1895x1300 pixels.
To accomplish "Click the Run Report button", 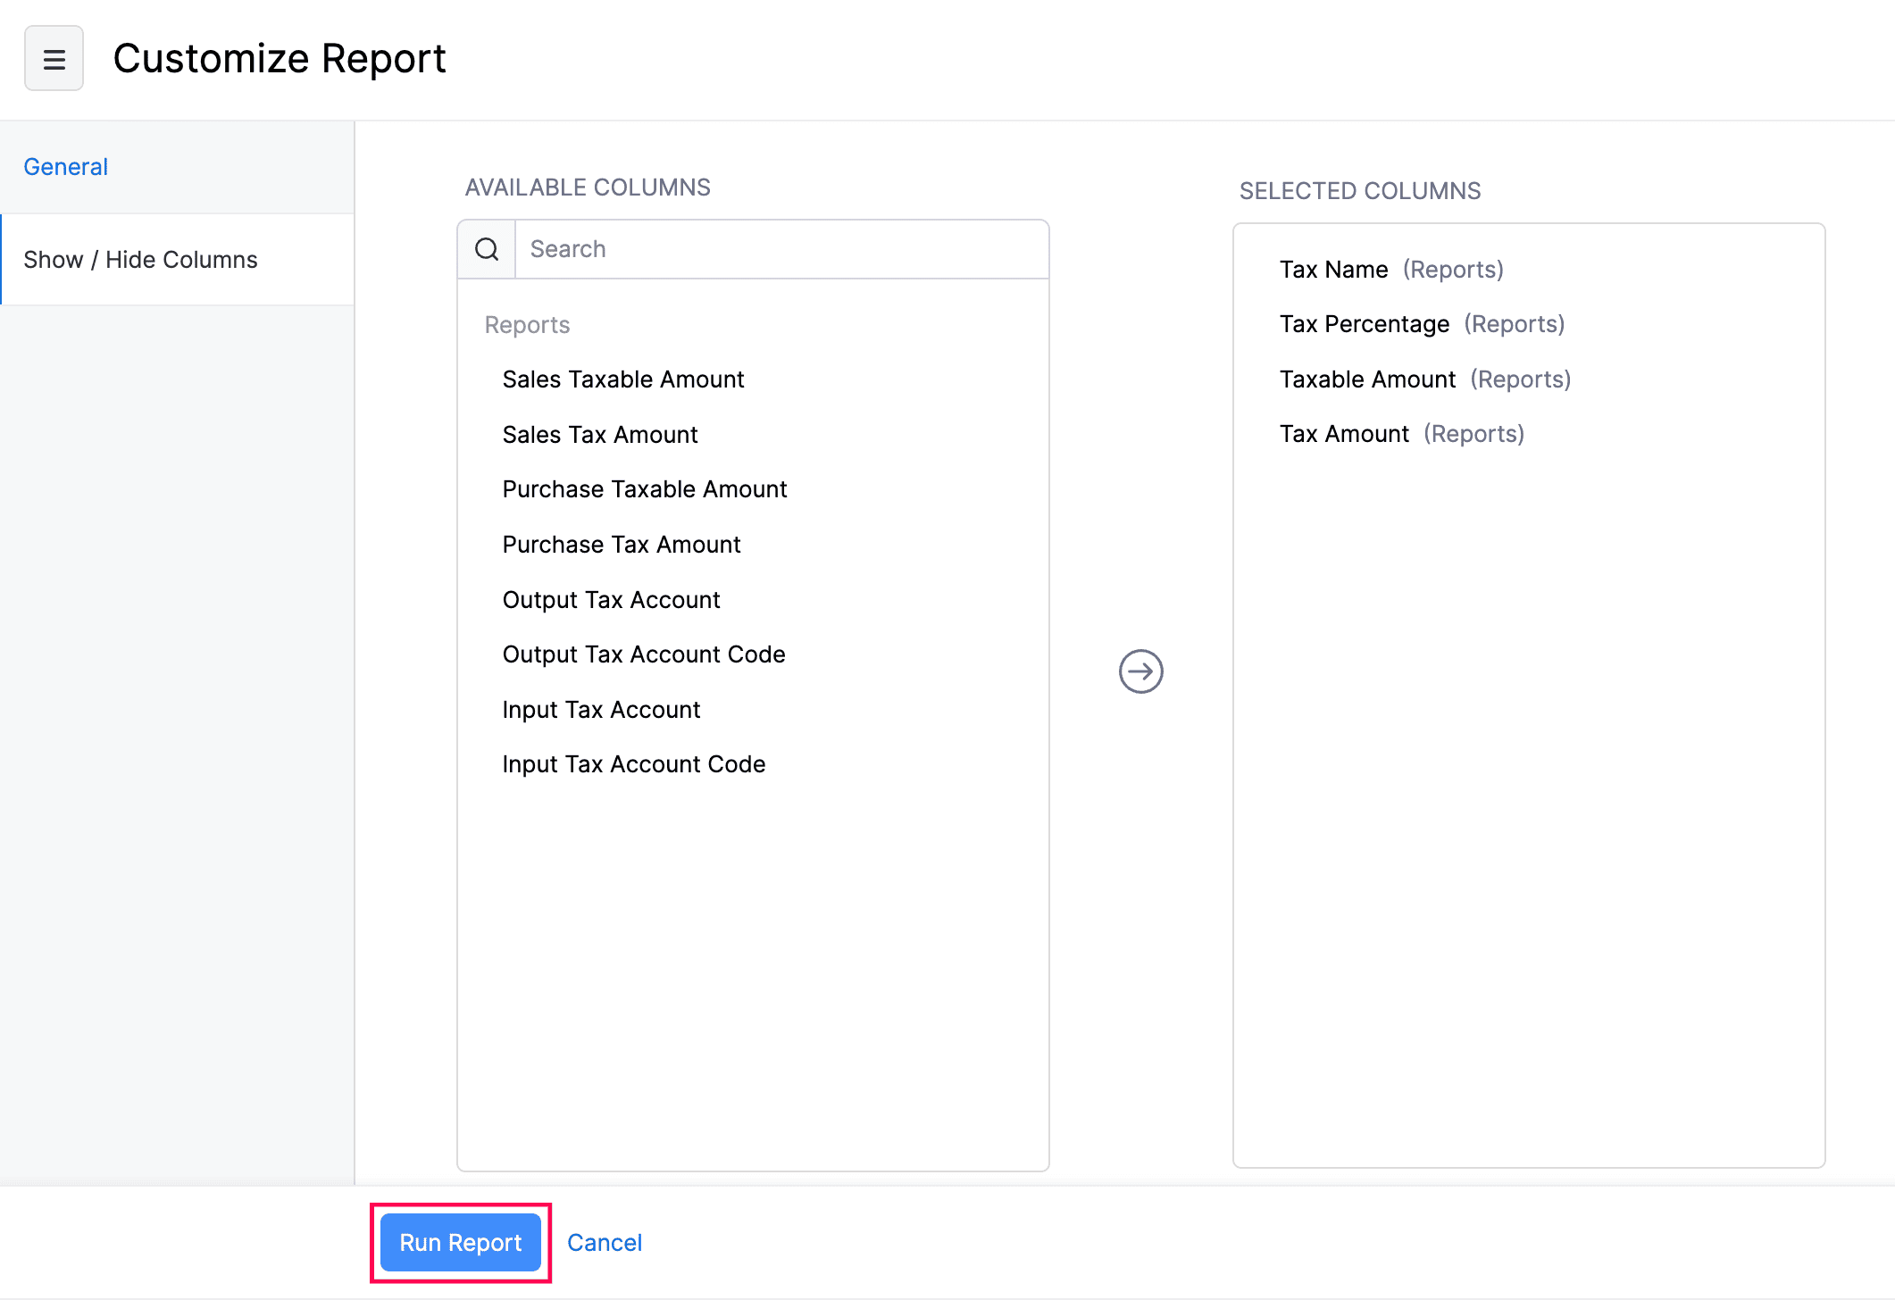I will [460, 1242].
